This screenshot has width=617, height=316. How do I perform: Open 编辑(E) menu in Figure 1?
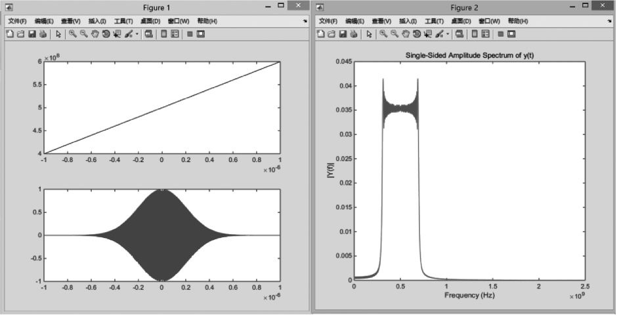(44, 21)
